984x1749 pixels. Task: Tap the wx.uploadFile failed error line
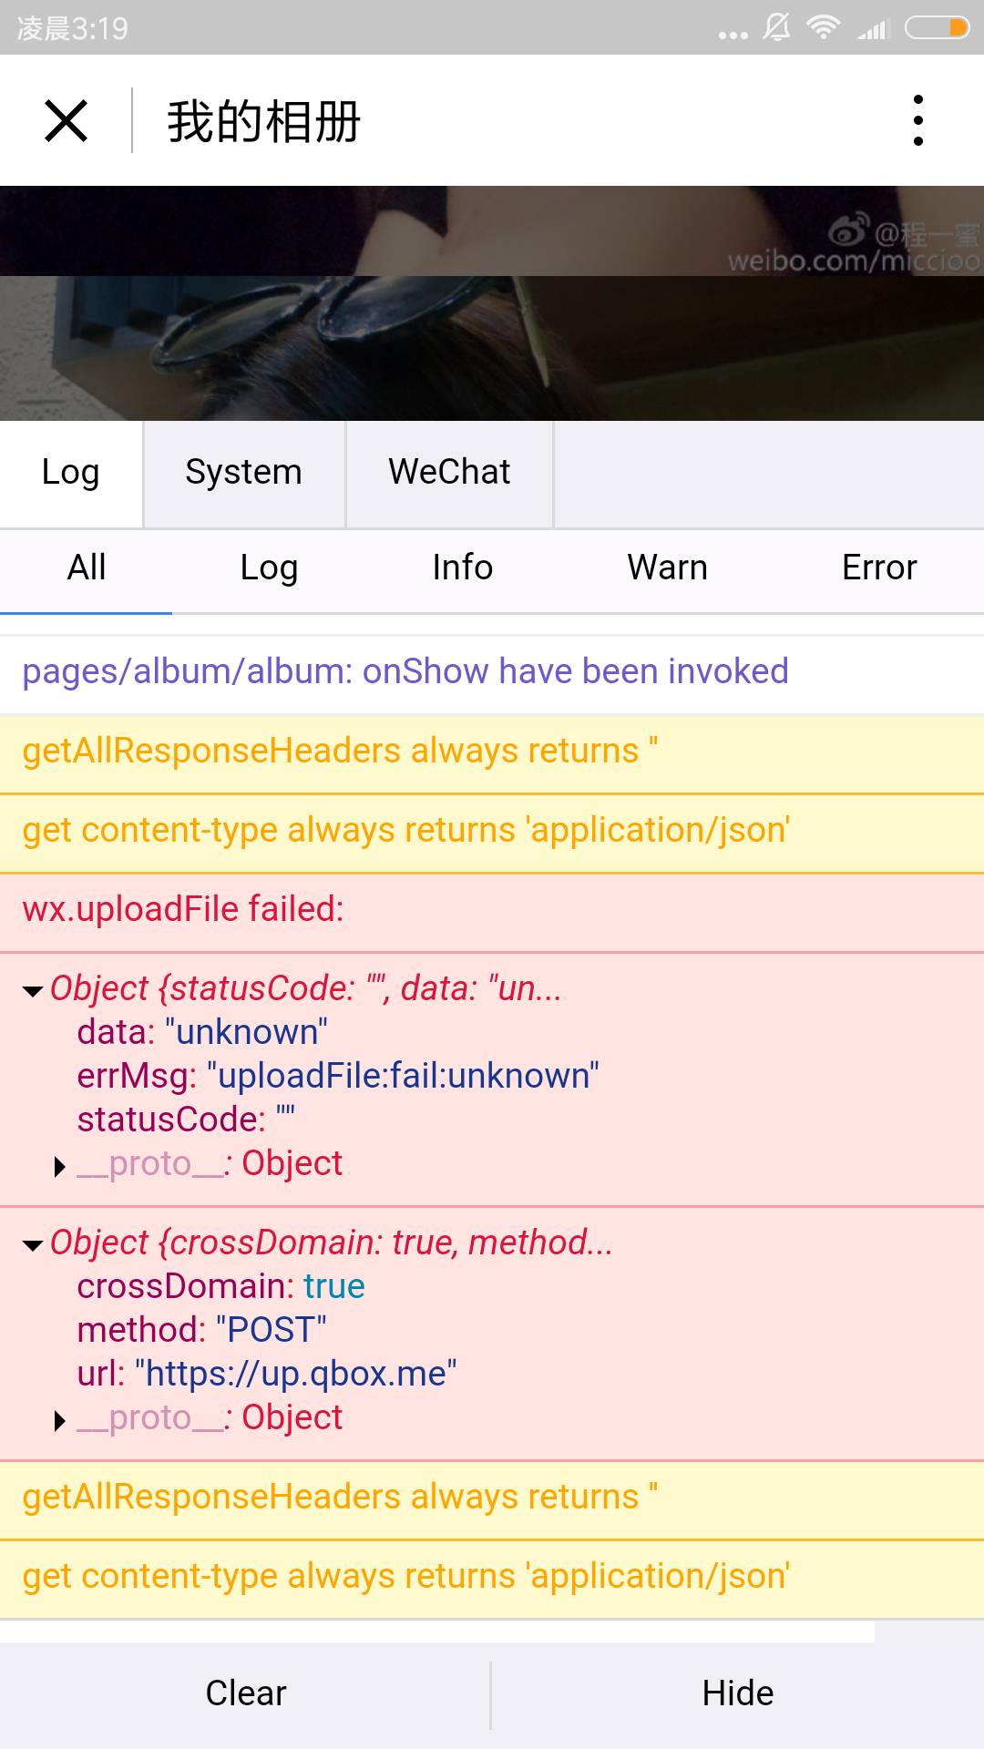[492, 909]
